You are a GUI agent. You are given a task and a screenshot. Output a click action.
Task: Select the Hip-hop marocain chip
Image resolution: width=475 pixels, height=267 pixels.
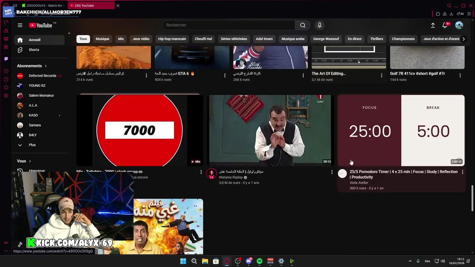tap(172, 39)
